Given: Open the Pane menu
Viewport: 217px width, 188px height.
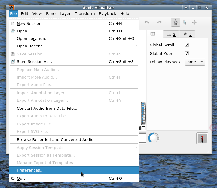Looking at the screenshot, I should point(51,14).
